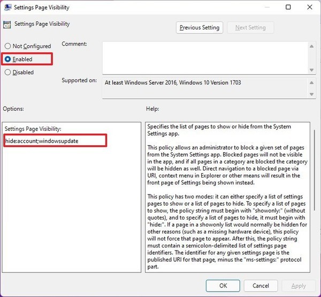Screen dimensions: 321x297
Task: Click the 'Settings Page Visibility:' option label
Action: click(x=33, y=129)
